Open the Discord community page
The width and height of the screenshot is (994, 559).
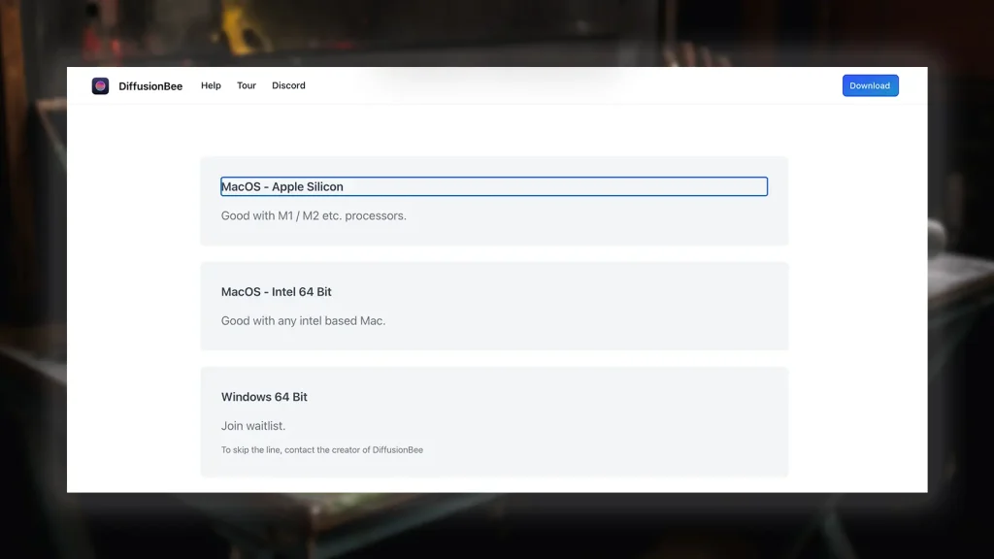(x=288, y=85)
